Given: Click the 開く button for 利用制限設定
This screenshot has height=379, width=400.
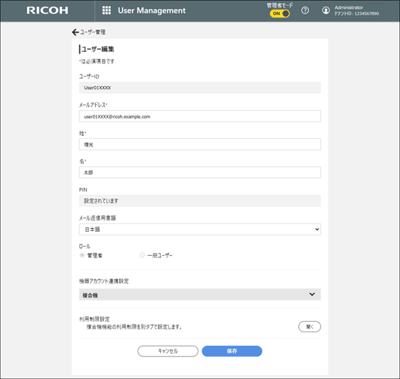Looking at the screenshot, I should pos(309,326).
